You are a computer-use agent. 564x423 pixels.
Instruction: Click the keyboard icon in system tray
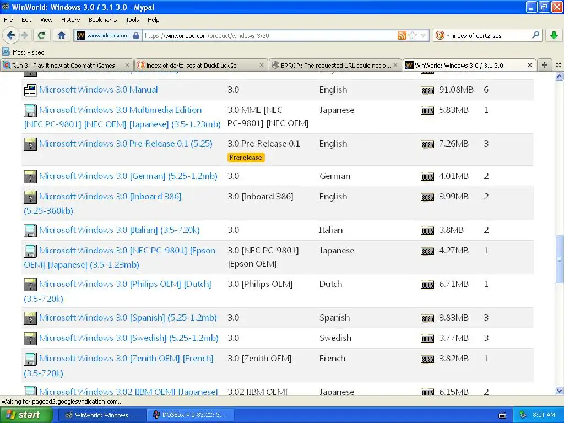tap(502, 415)
